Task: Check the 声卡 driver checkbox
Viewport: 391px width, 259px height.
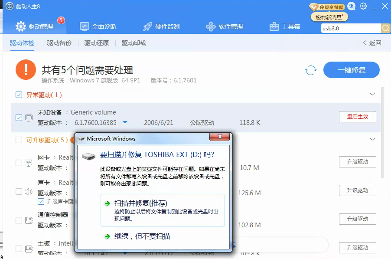Action: click(x=19, y=192)
